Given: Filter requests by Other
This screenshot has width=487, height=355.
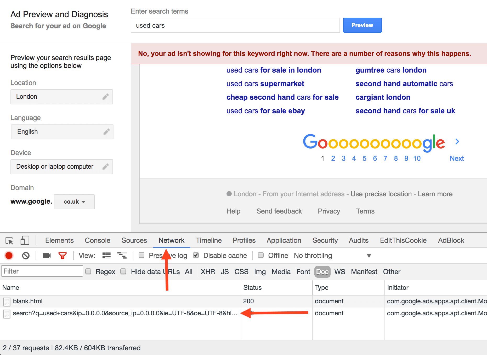Looking at the screenshot, I should [x=392, y=272].
